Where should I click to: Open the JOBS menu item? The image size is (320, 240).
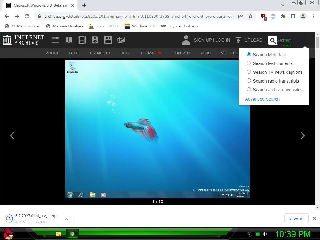pyautogui.click(x=206, y=53)
